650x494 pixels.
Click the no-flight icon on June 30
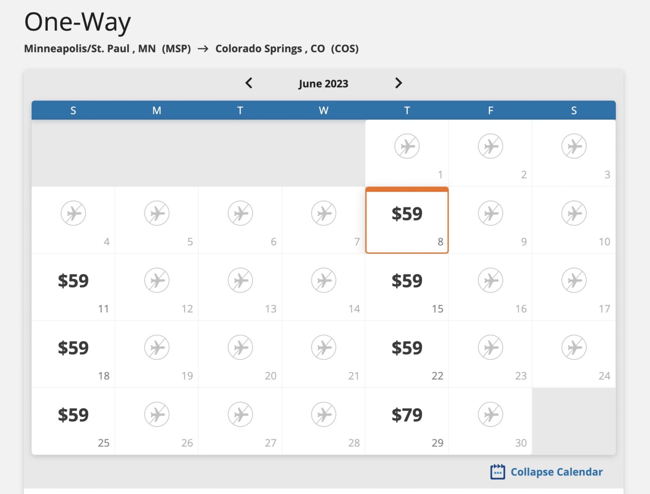point(491,415)
